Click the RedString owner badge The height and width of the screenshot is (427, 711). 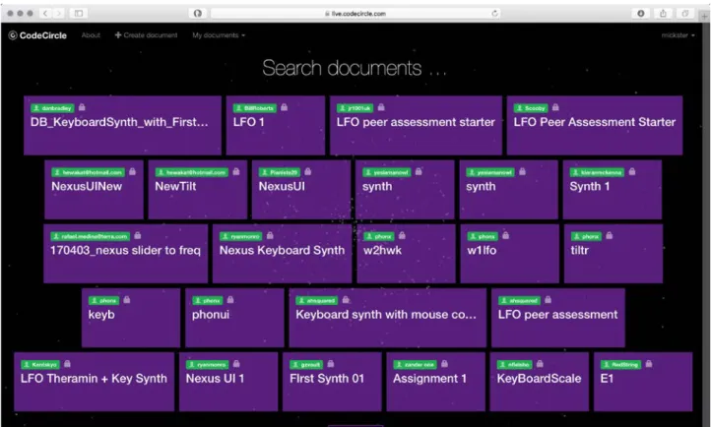point(620,364)
